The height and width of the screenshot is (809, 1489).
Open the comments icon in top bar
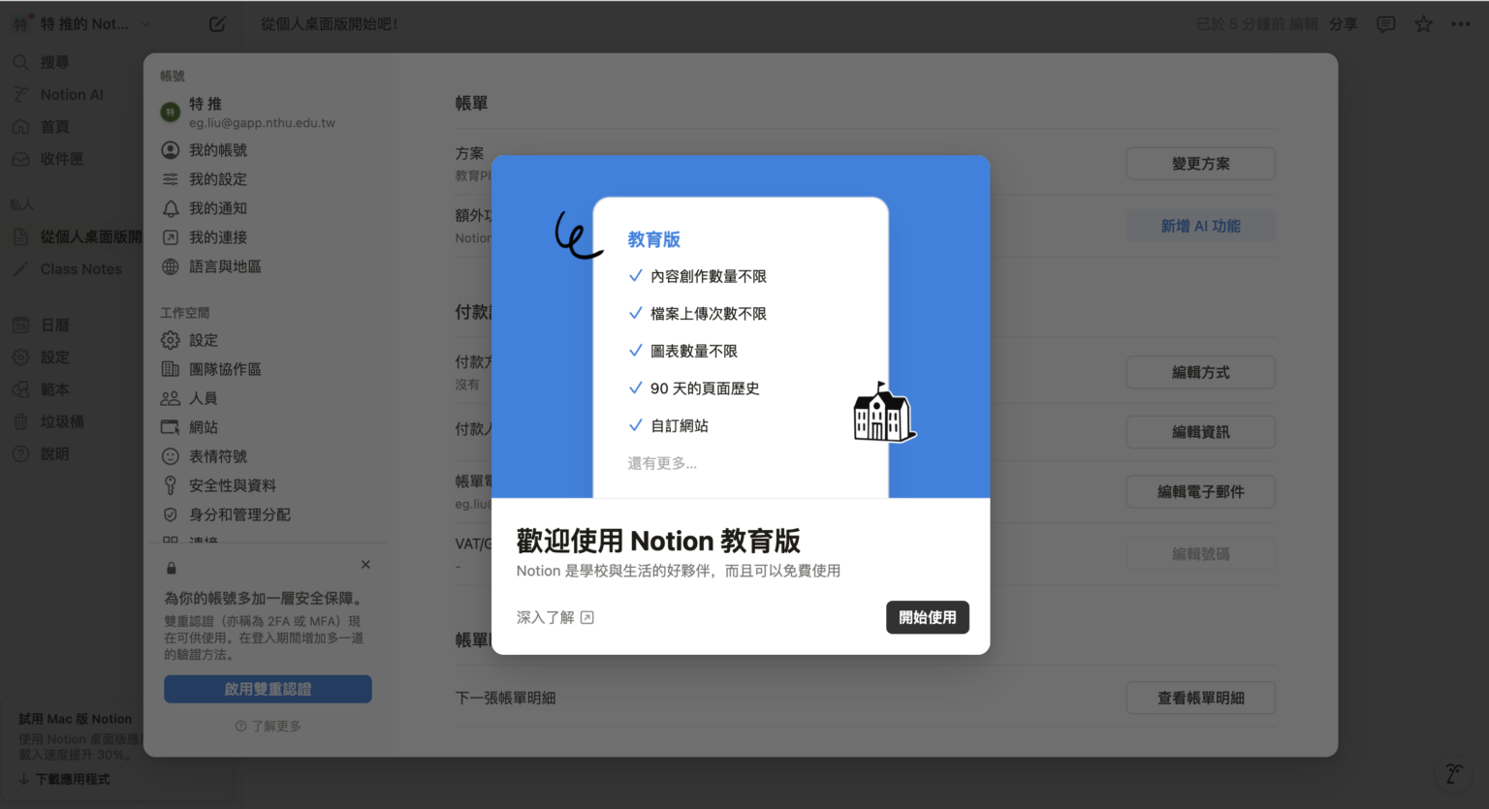[1385, 24]
